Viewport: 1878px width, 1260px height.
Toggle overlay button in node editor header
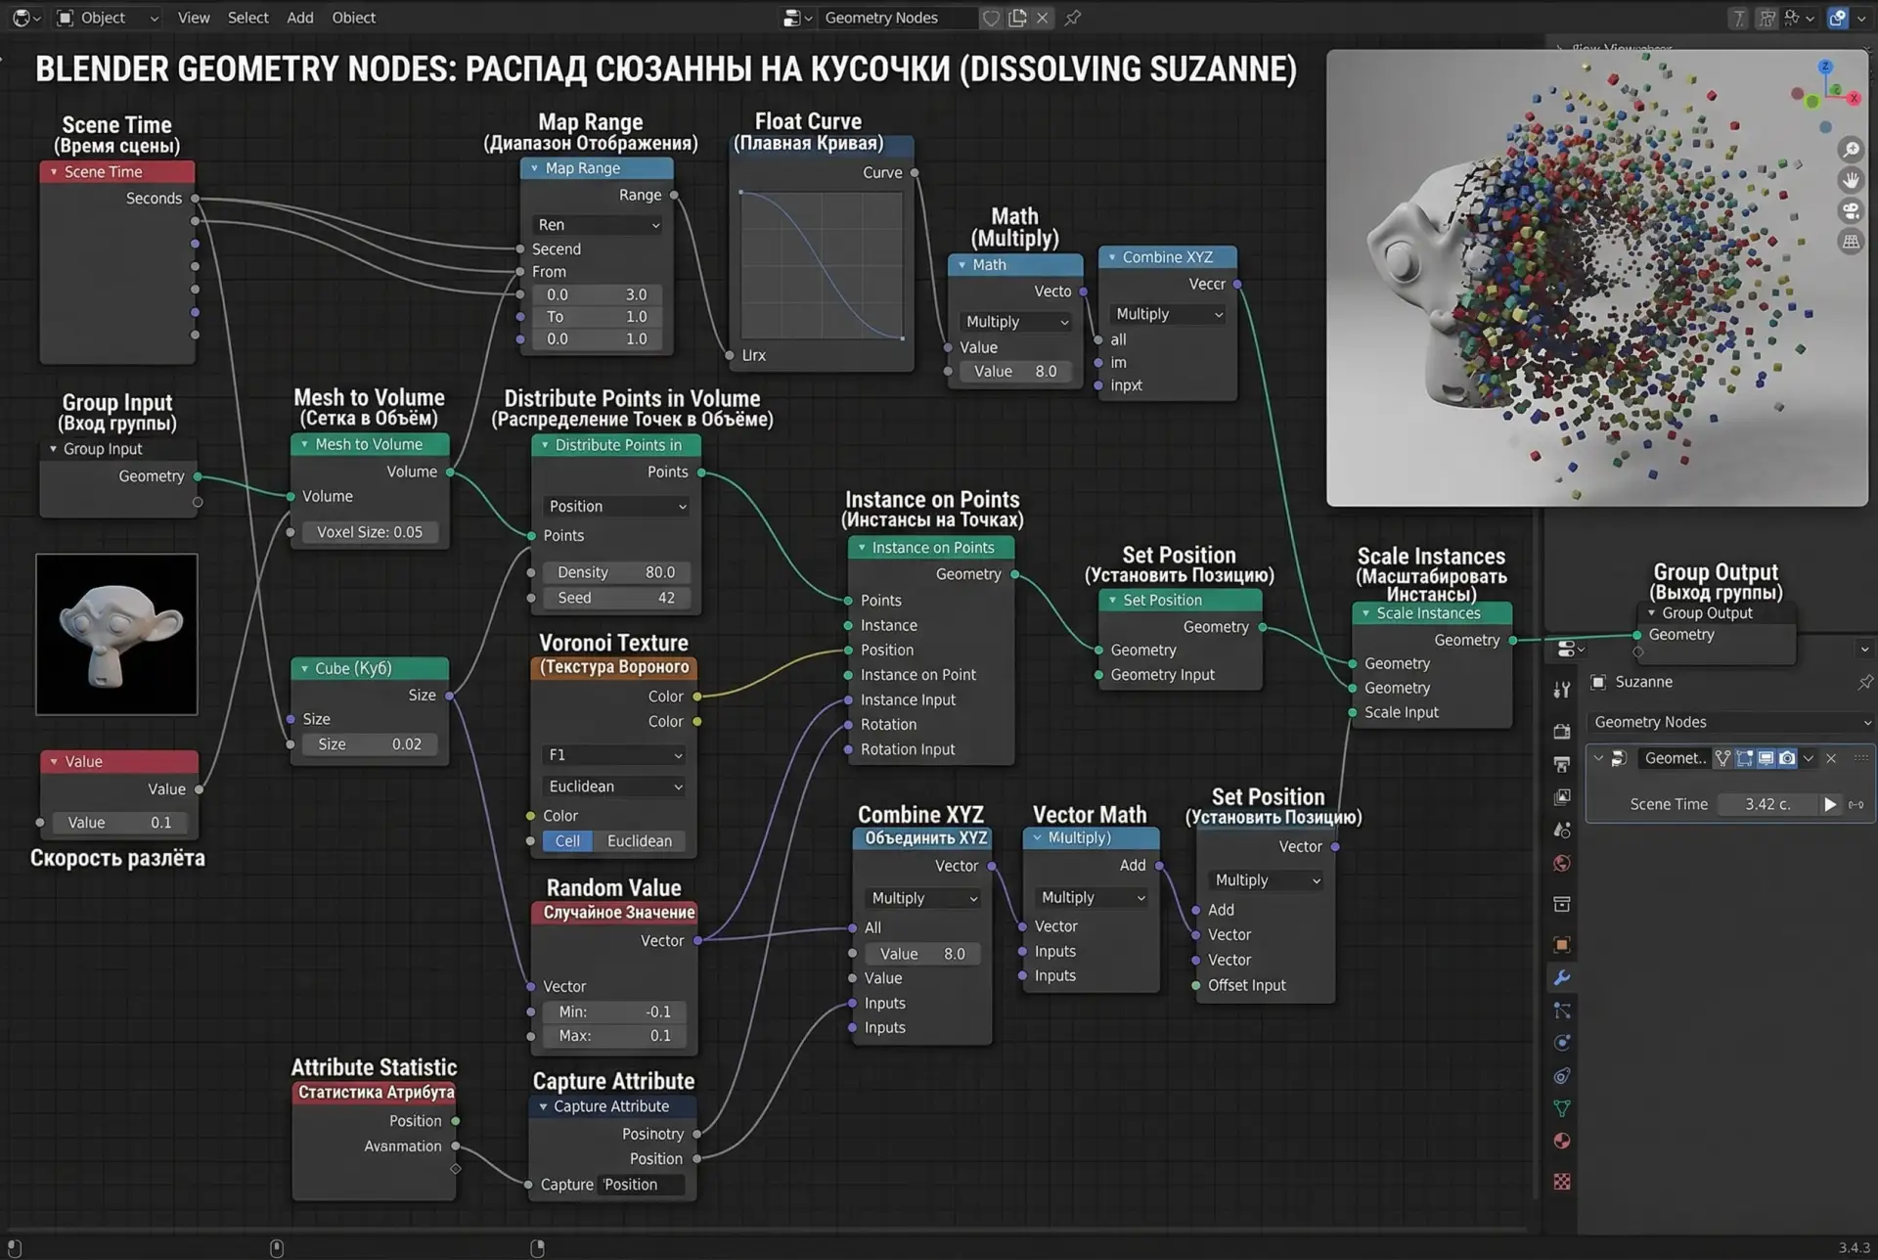click(1838, 18)
